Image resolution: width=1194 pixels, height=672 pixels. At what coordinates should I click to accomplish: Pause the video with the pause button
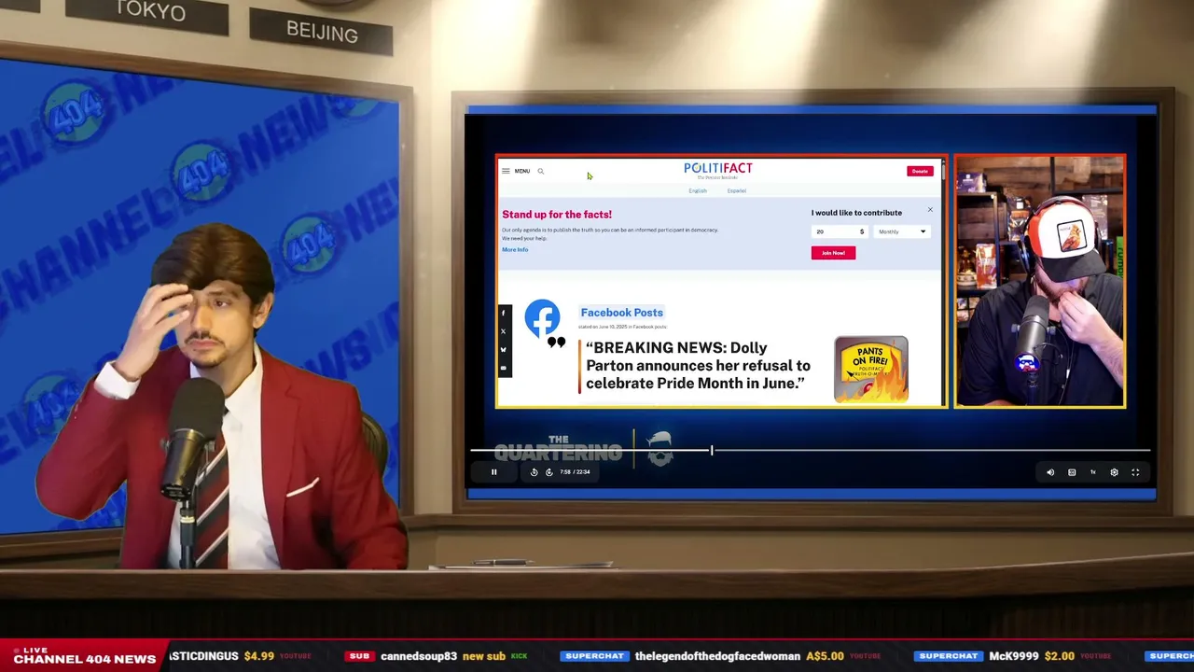[494, 472]
